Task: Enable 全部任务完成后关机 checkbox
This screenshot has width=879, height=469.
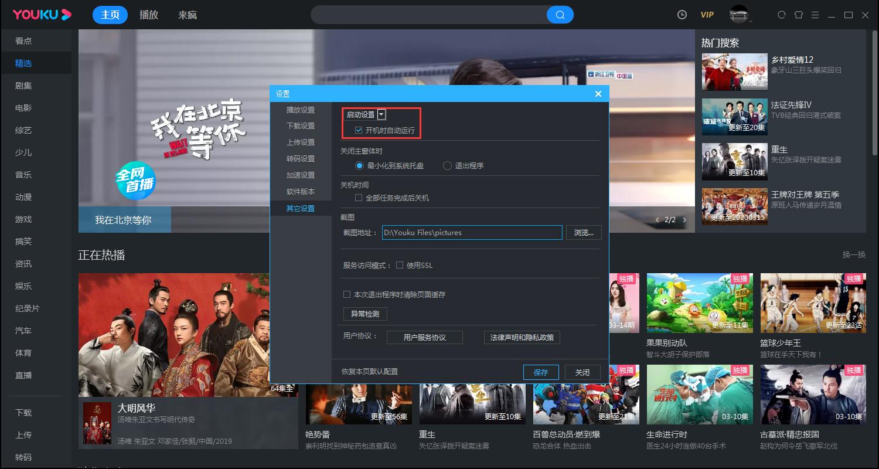Action: pos(359,198)
